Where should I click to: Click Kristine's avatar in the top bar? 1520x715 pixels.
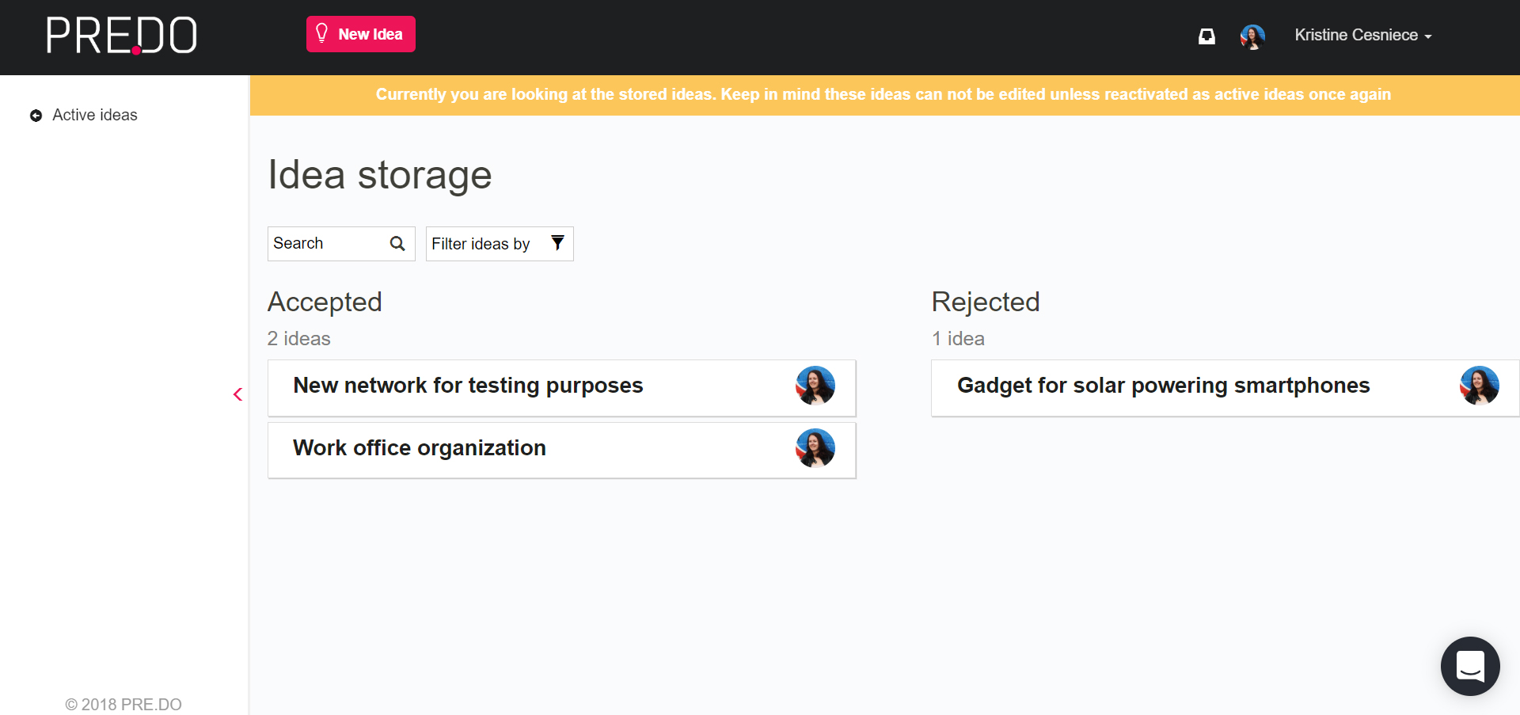(1252, 36)
